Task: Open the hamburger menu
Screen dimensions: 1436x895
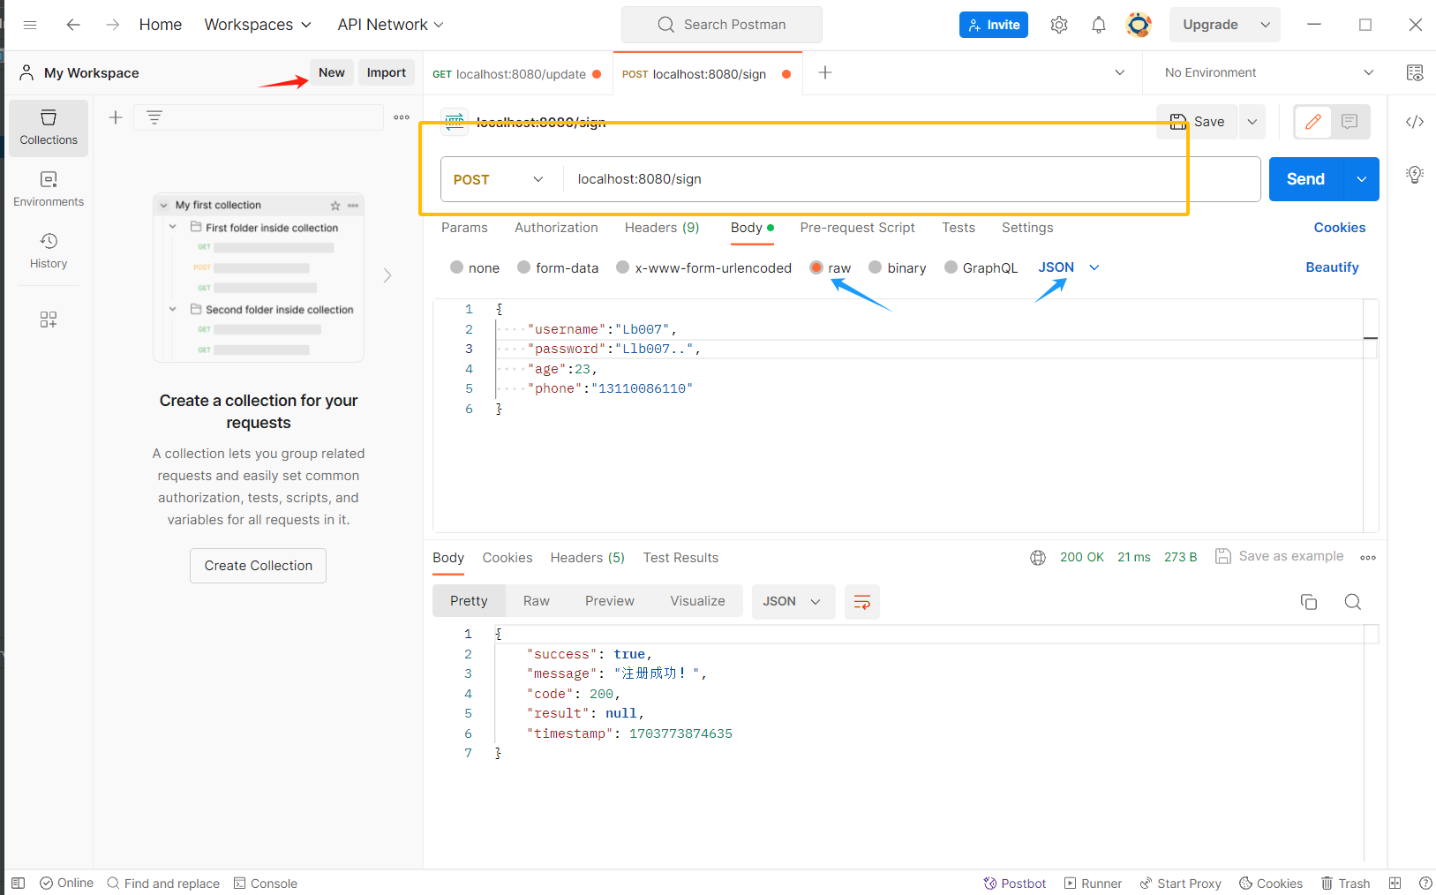Action: pyautogui.click(x=30, y=25)
